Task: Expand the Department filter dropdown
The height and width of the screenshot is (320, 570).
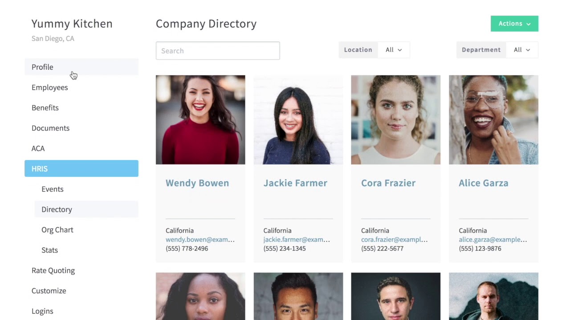Action: (522, 50)
